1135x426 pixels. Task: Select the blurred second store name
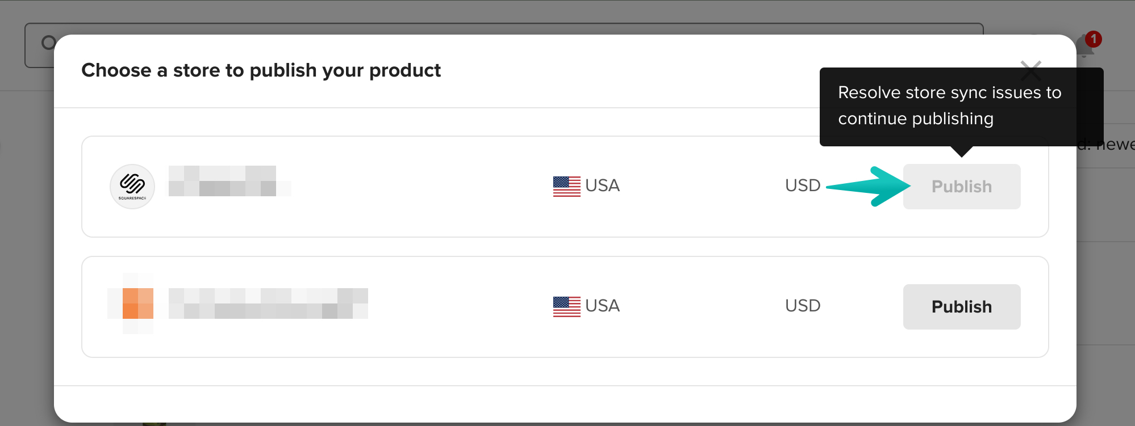[x=268, y=303]
